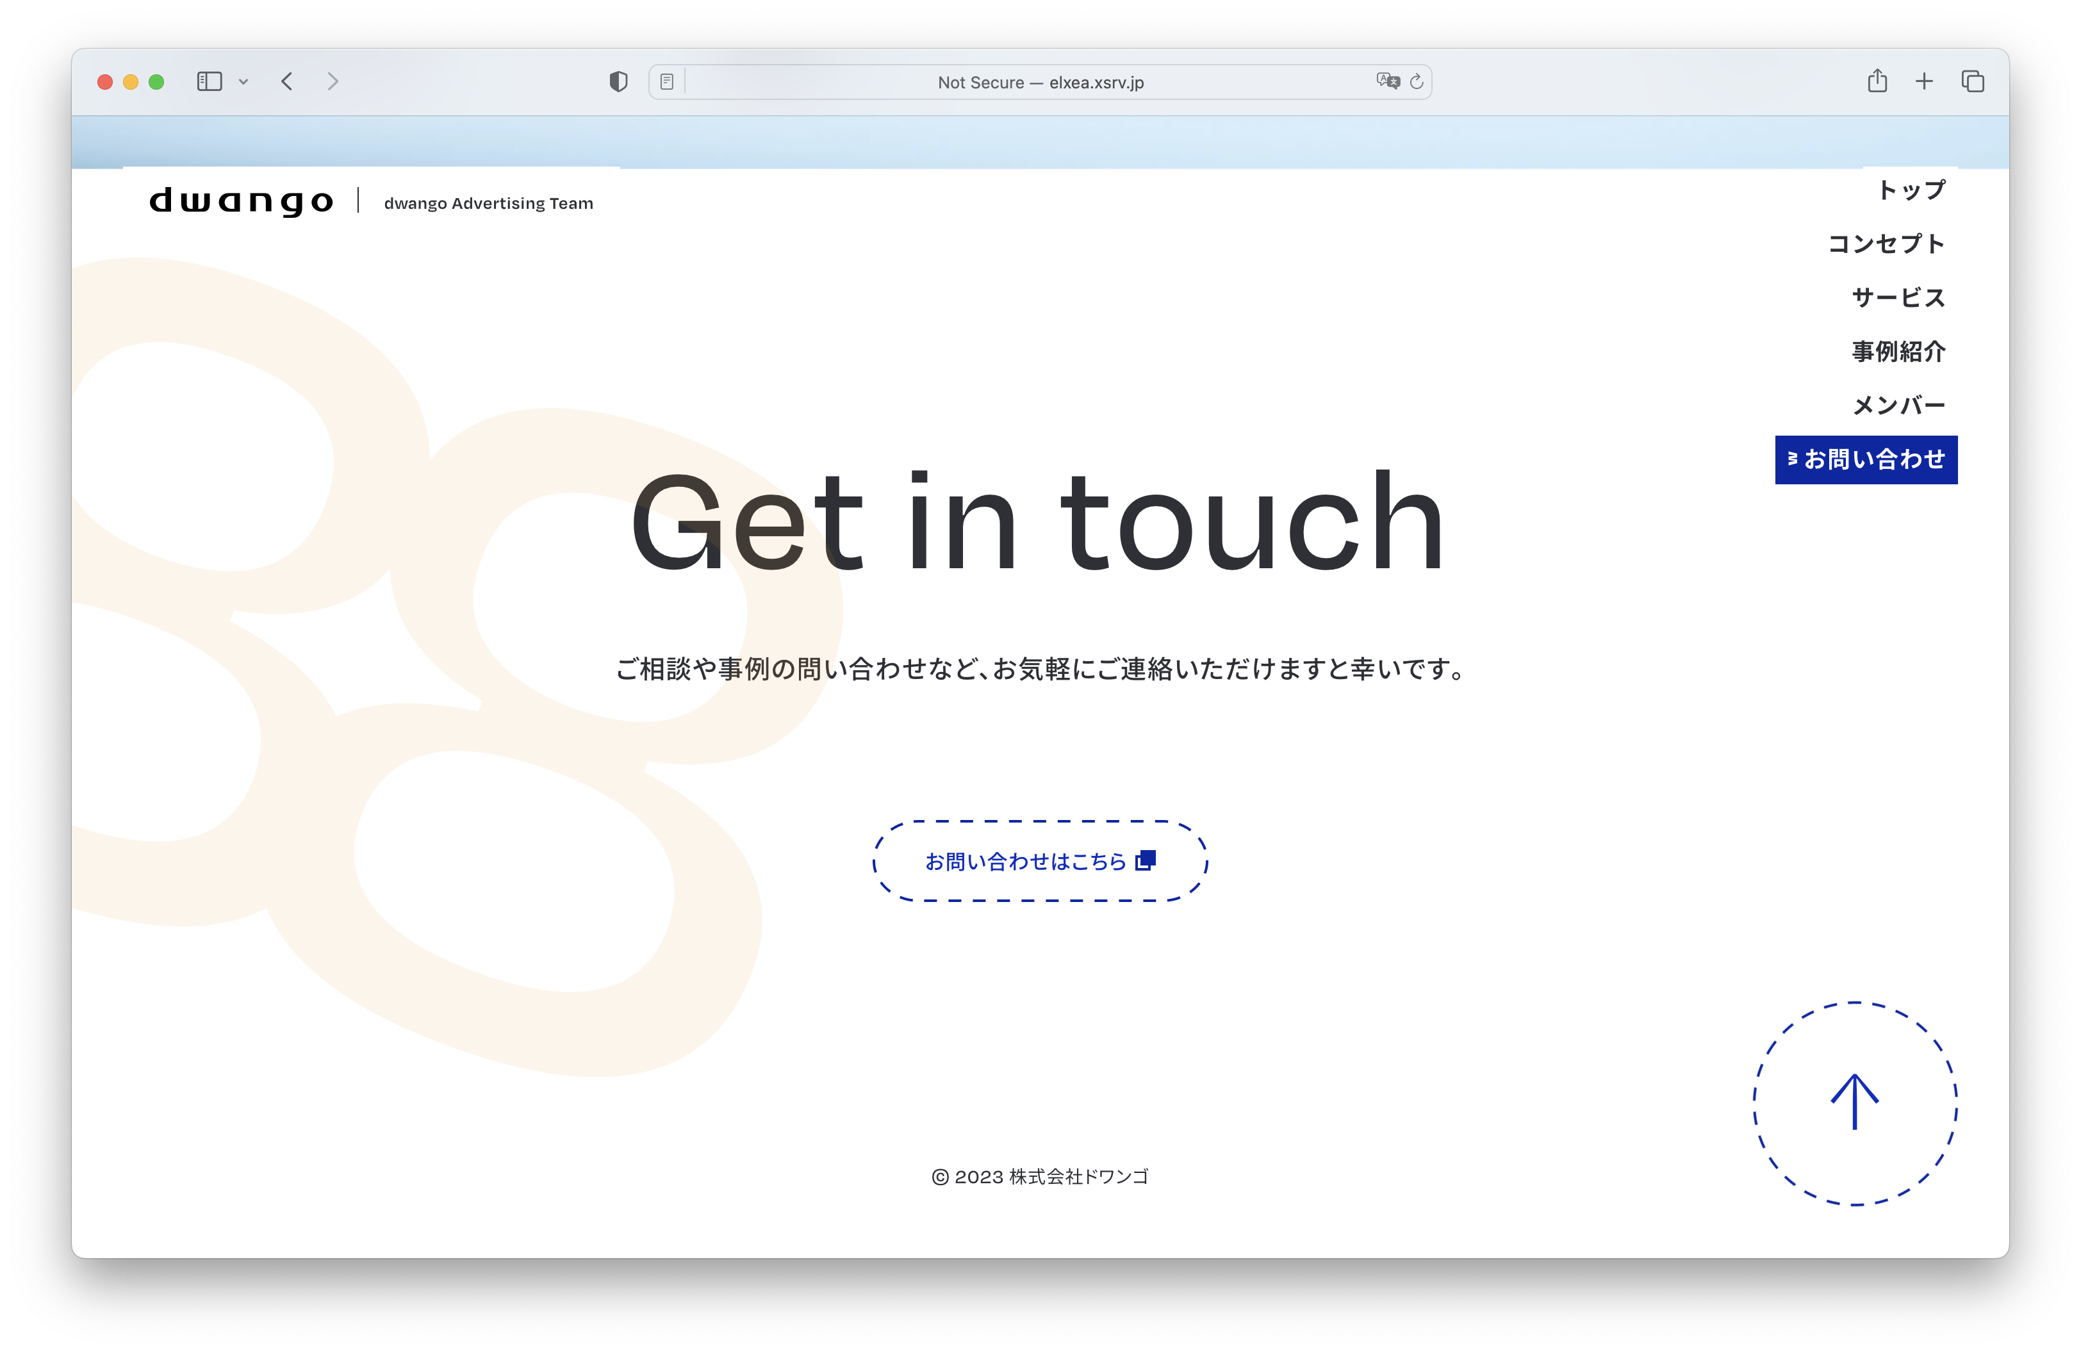Open the translate page icon

1386,81
